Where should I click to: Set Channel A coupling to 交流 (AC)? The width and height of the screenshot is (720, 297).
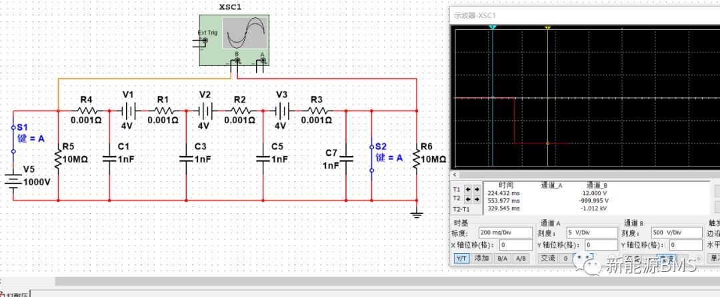pyautogui.click(x=548, y=258)
